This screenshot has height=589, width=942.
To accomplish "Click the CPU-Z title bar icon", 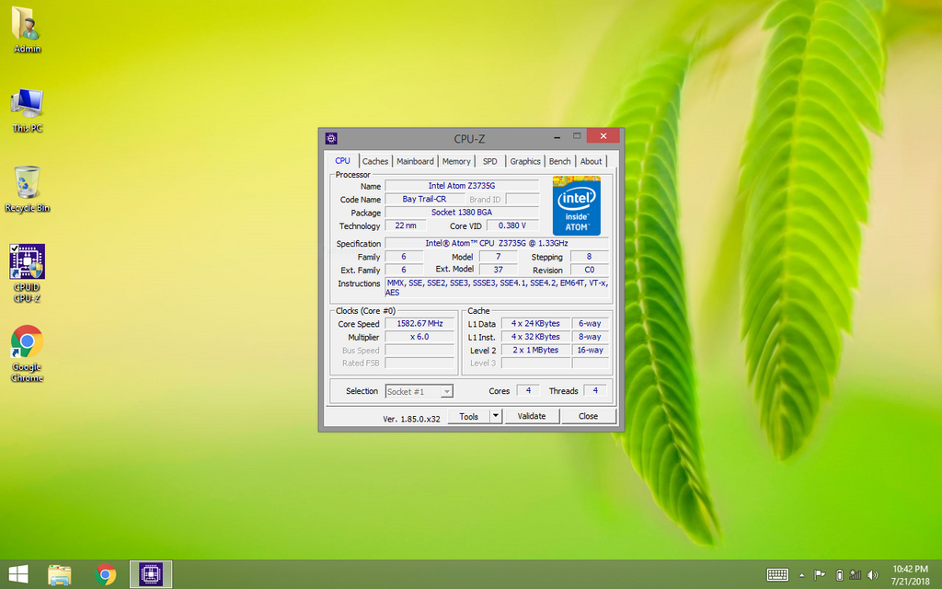I will (x=331, y=138).
